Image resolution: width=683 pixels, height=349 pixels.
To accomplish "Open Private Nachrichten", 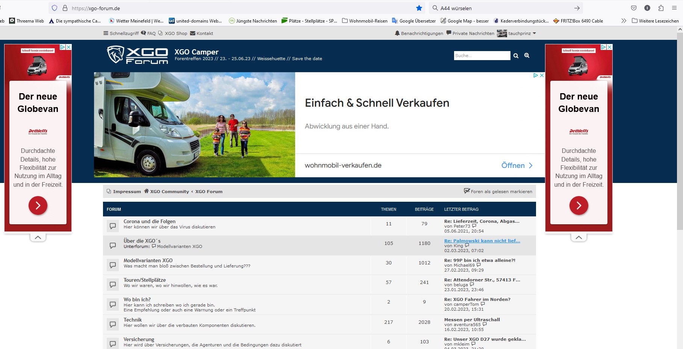I will pyautogui.click(x=470, y=33).
